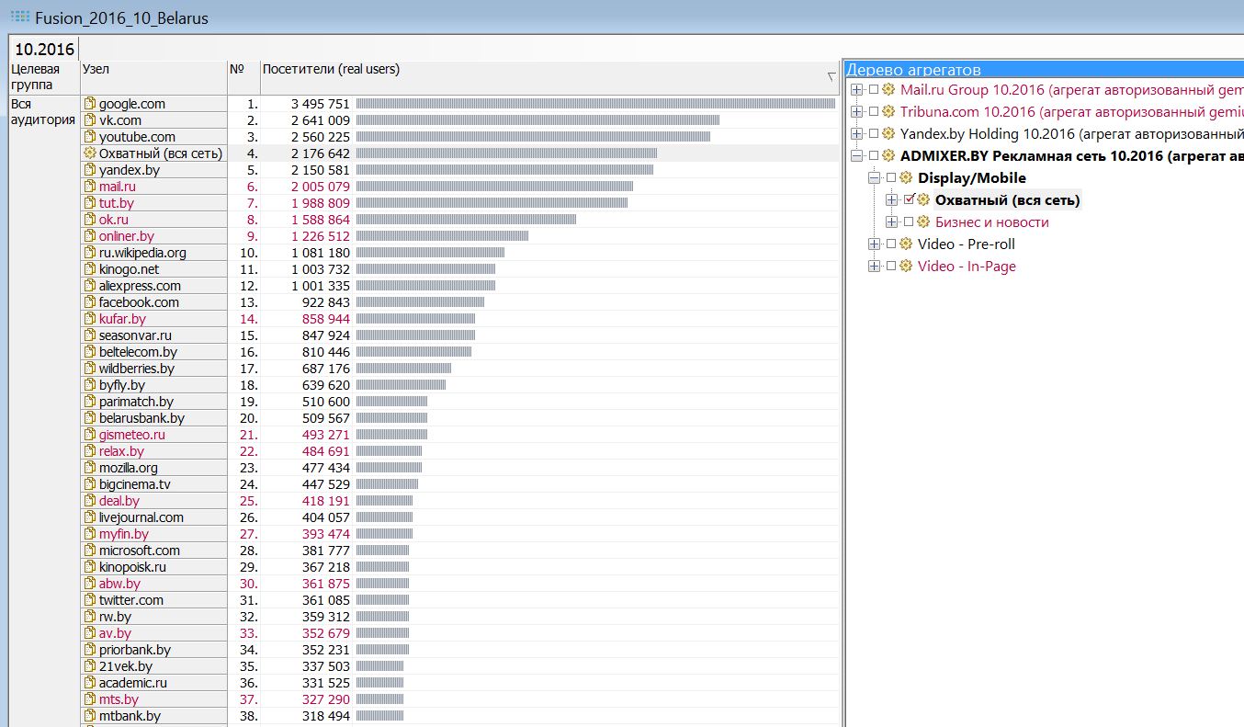Enable the Бизнес и новости checkbox

click(x=909, y=222)
